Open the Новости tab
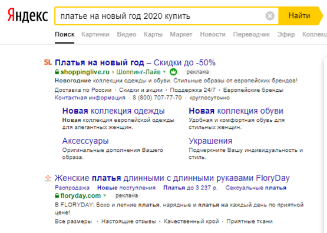The width and height of the screenshot is (327, 233). [213, 34]
